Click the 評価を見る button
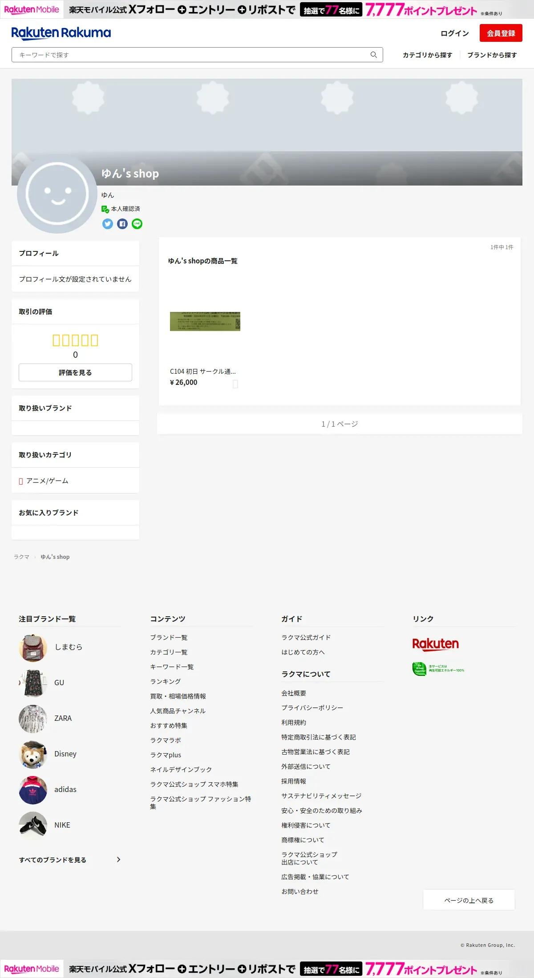This screenshot has height=978, width=534. (75, 372)
